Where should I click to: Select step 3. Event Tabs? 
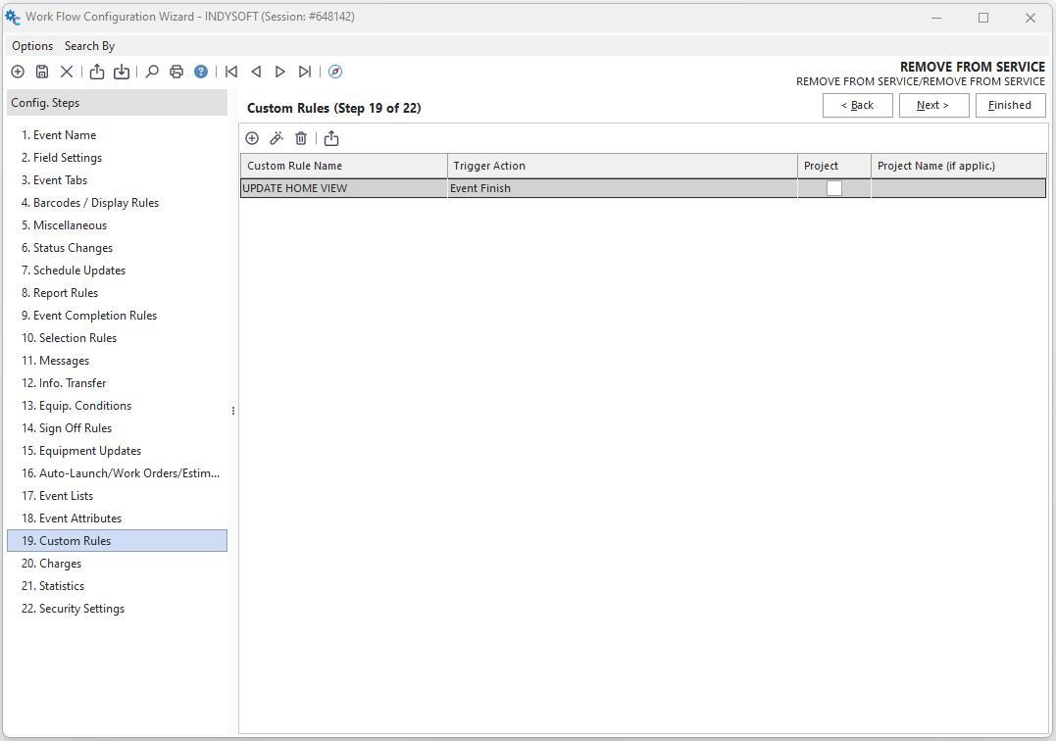point(118,180)
